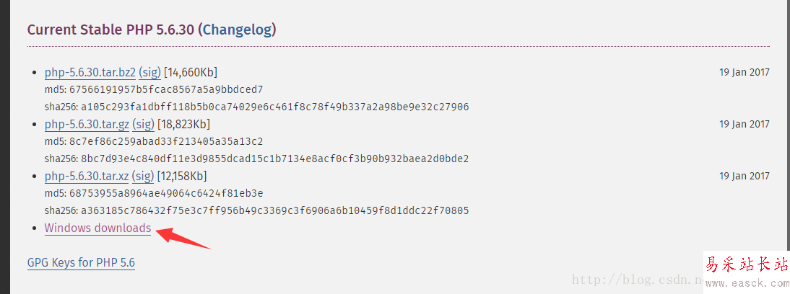Viewport: 790px width, 294px height.
Task: Click the md5 hash starting with 8c7ef86c
Action: pos(166,141)
